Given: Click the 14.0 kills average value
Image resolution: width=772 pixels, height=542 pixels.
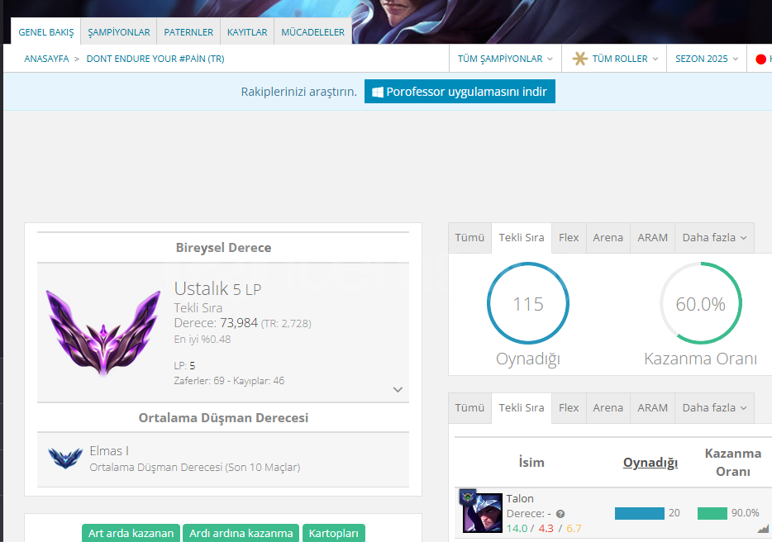Looking at the screenshot, I should click(517, 529).
